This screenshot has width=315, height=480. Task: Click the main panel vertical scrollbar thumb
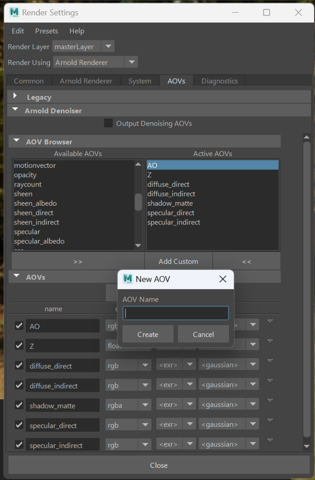307,289
